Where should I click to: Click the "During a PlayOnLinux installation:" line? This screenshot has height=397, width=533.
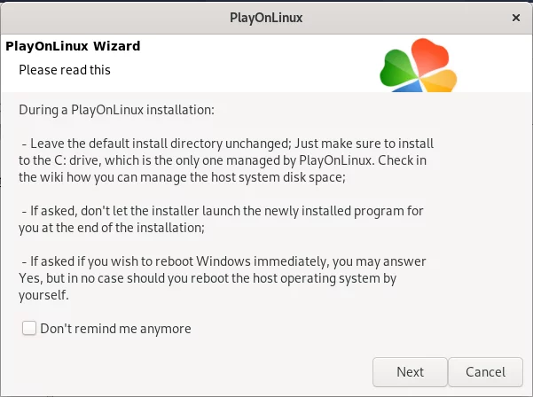pos(116,110)
